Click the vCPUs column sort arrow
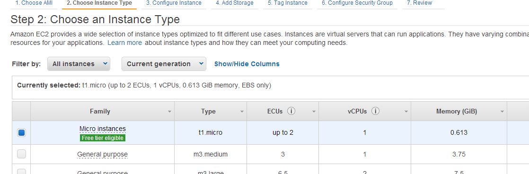 click(406, 112)
